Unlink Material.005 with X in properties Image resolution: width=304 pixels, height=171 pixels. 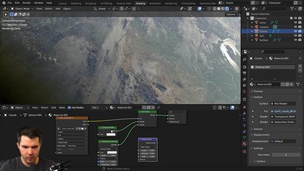click(x=291, y=85)
